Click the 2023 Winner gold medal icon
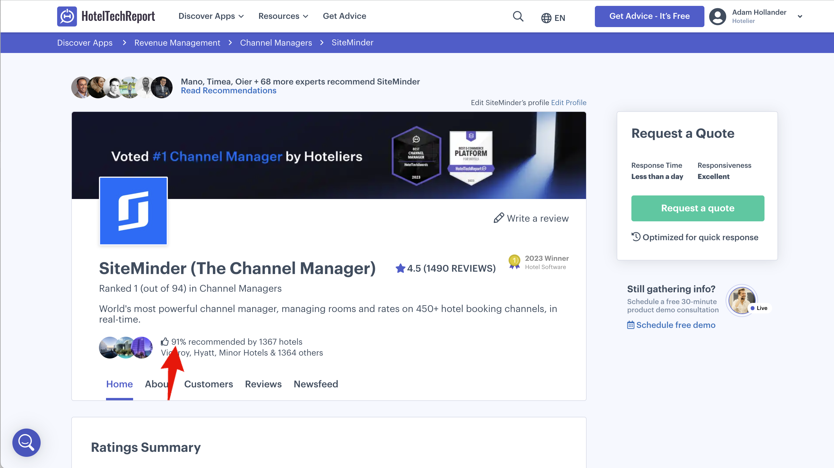Viewport: 834px width, 468px height. pos(514,261)
